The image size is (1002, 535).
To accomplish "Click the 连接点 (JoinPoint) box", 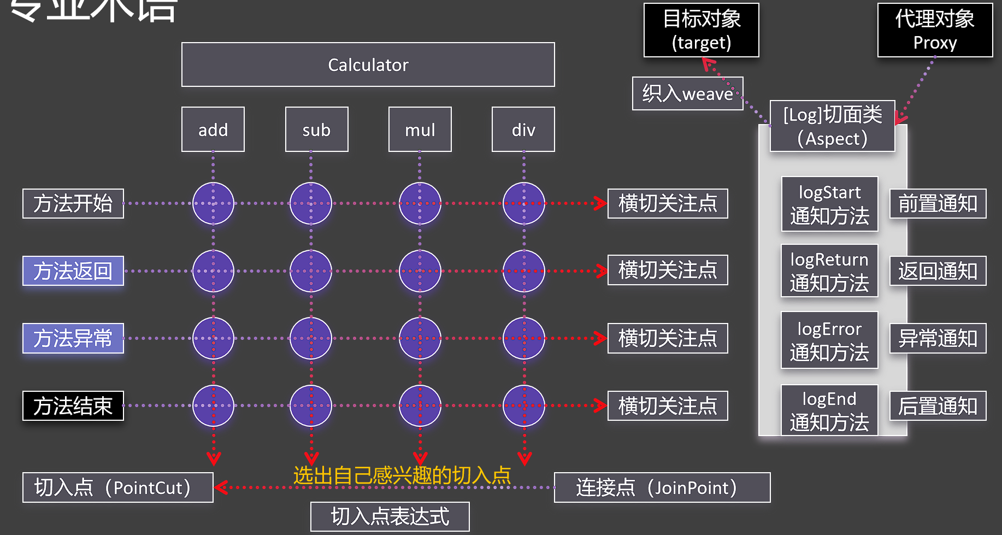I will tap(662, 487).
